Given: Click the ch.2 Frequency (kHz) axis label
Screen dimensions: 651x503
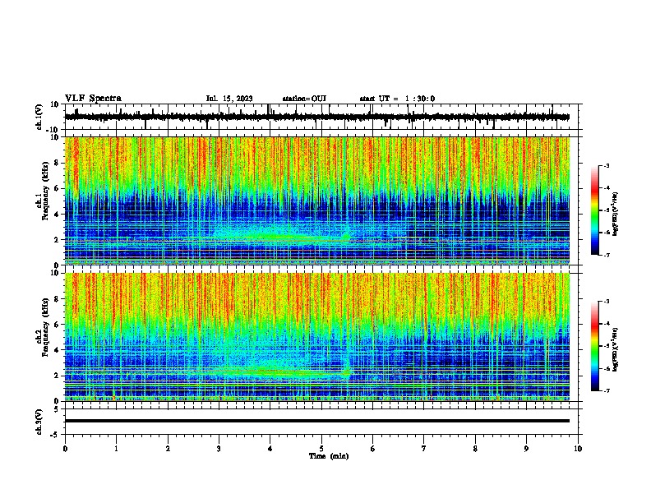Looking at the screenshot, I should tap(45, 326).
